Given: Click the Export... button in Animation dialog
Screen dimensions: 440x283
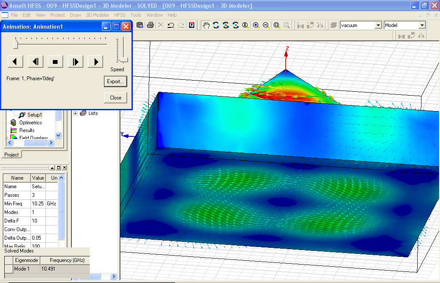Looking at the screenshot, I should coord(115,81).
